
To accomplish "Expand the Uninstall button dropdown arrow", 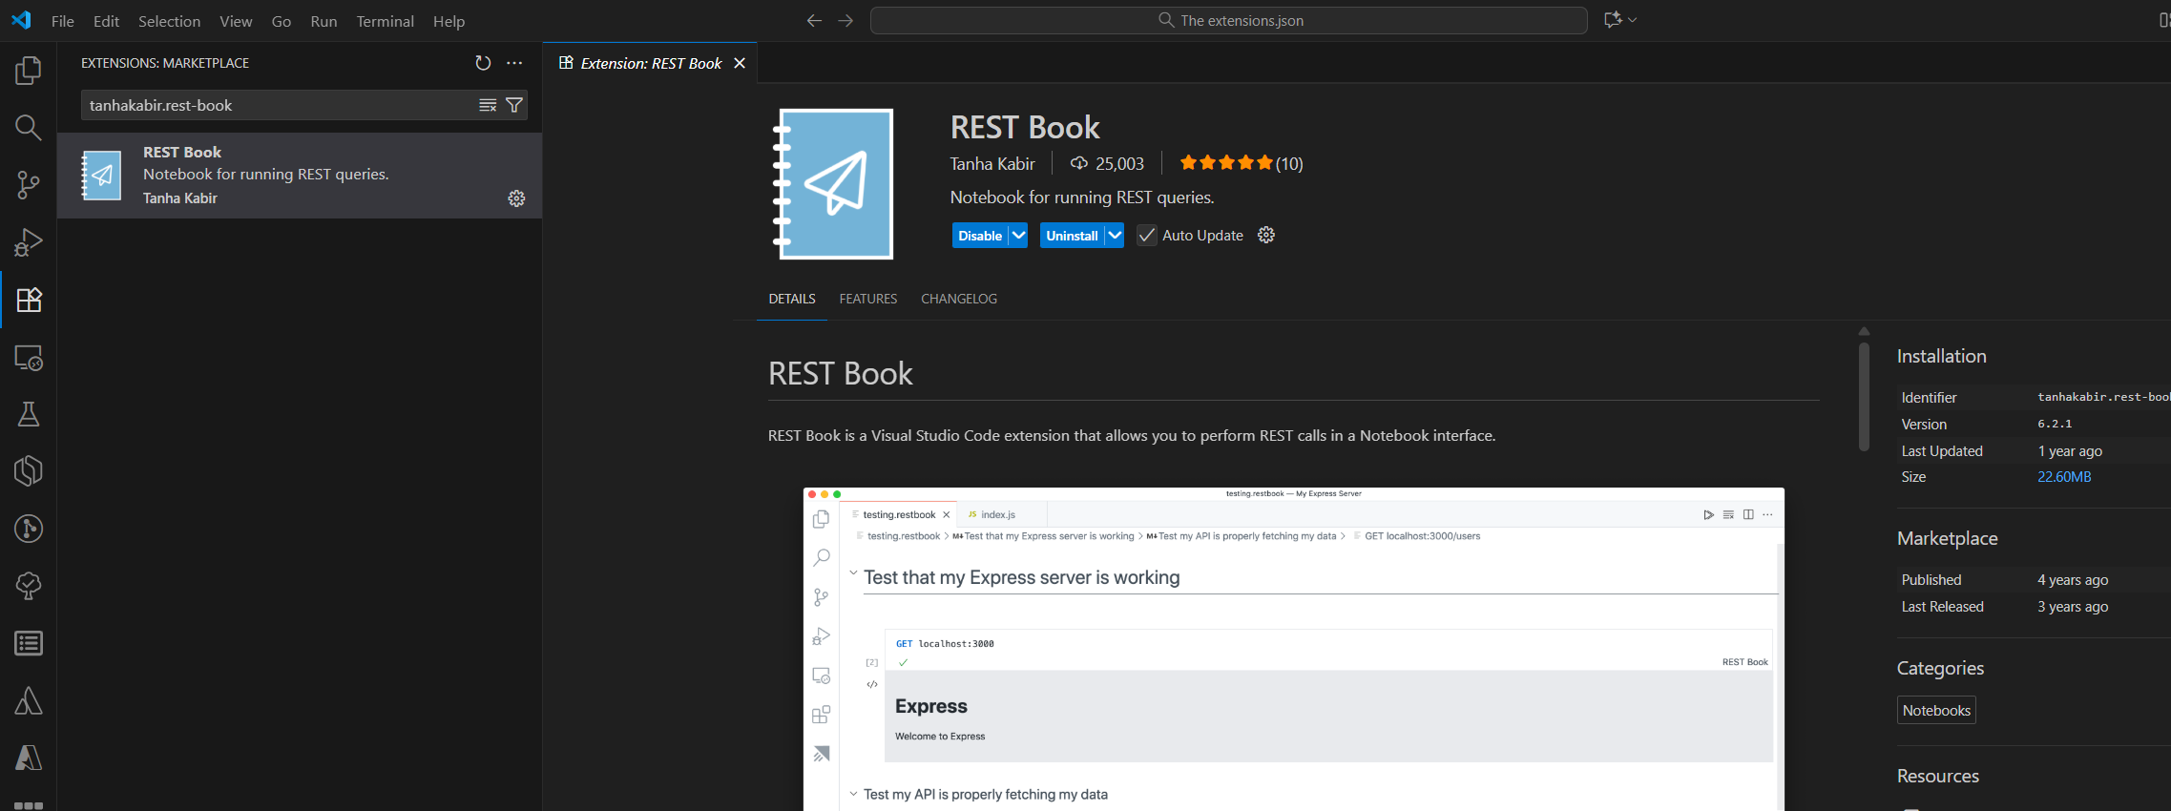I will pos(1115,236).
